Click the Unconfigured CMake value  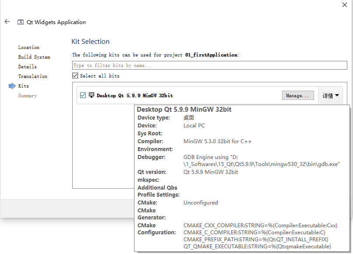point(201,203)
